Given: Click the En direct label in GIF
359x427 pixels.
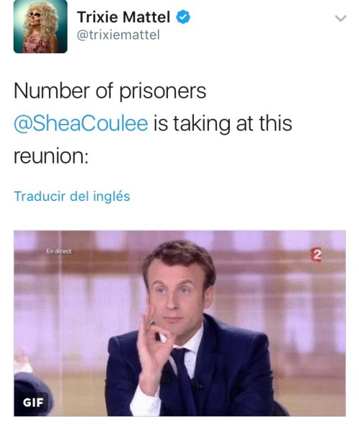Looking at the screenshot, I should [59, 251].
